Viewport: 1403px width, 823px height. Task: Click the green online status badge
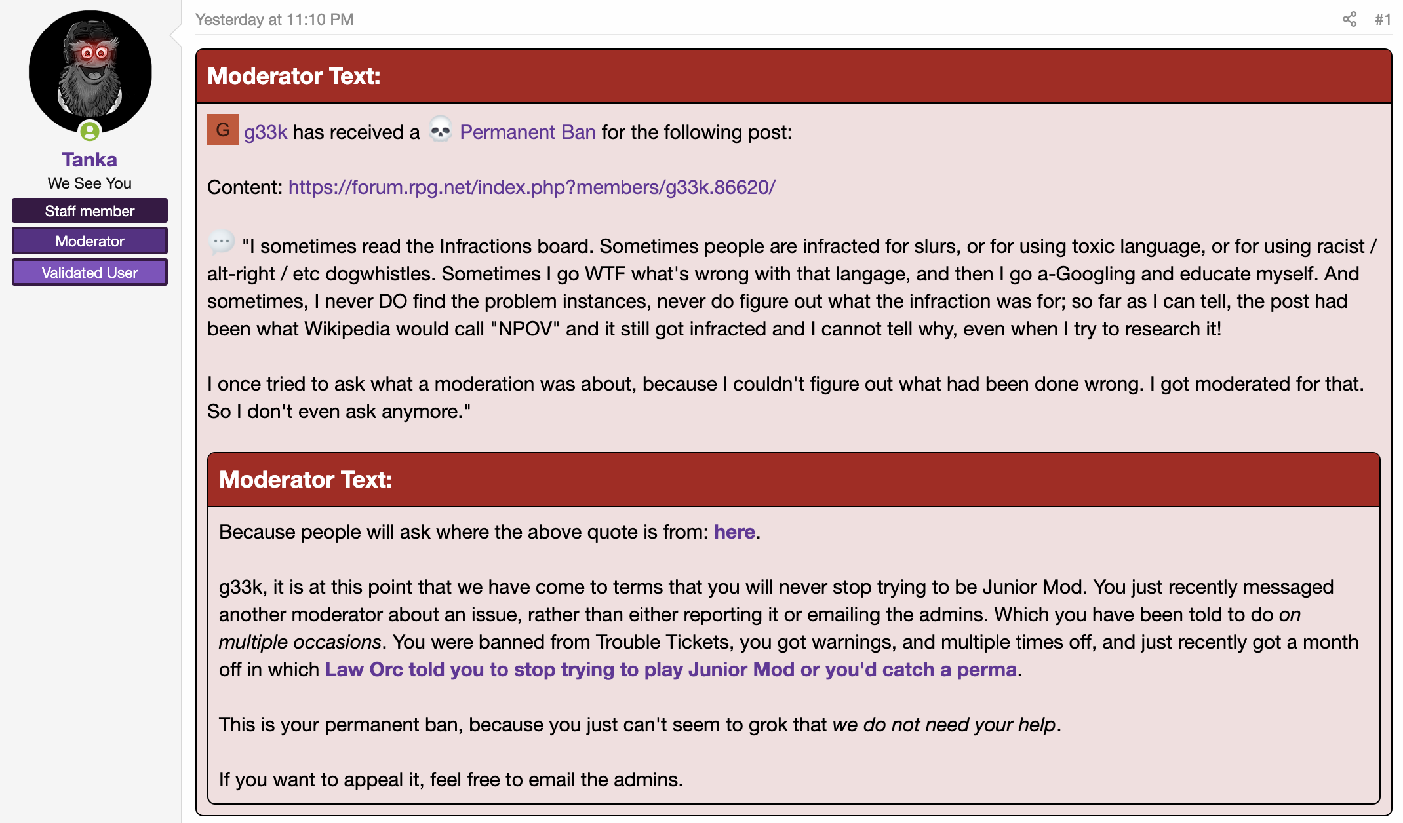[90, 131]
